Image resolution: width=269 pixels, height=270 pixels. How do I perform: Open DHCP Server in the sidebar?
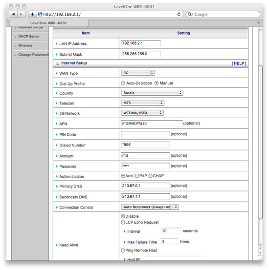point(29,36)
